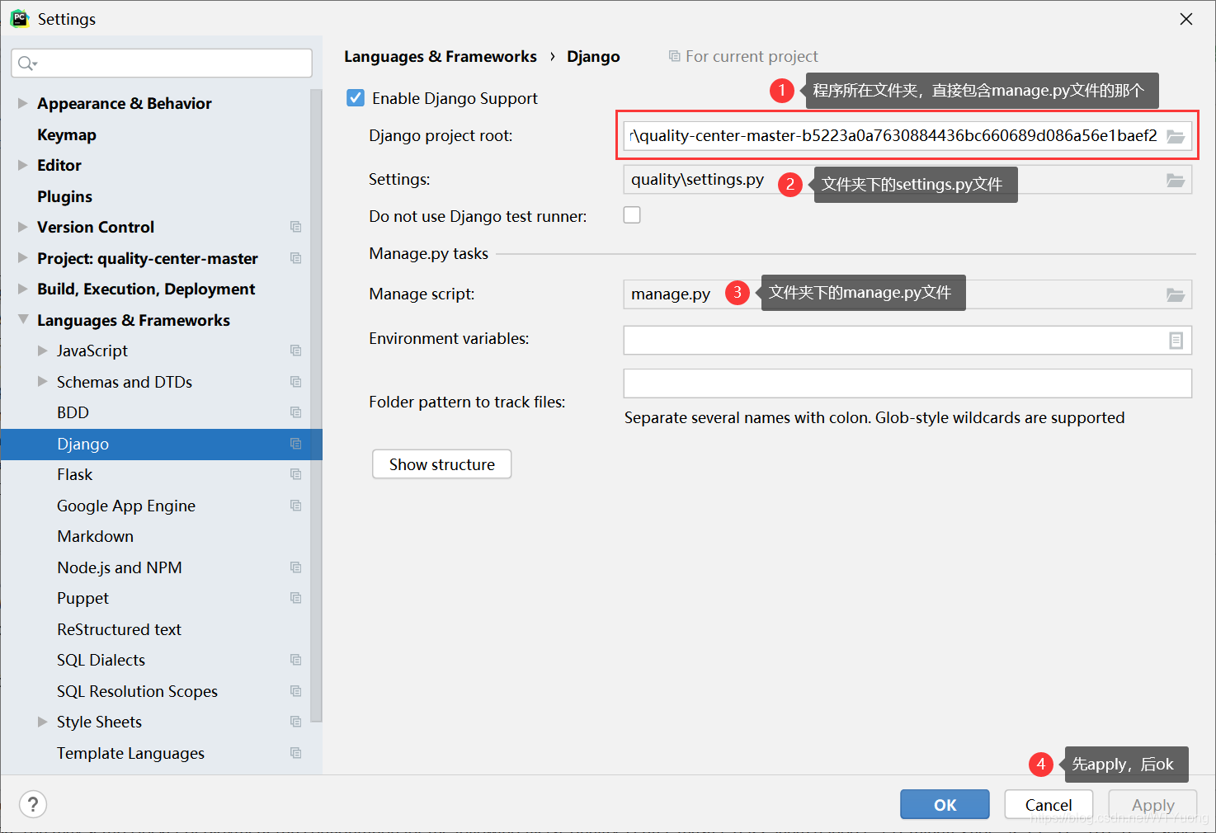The width and height of the screenshot is (1216, 833).
Task: Select BDD in settings tree
Action: tap(73, 412)
